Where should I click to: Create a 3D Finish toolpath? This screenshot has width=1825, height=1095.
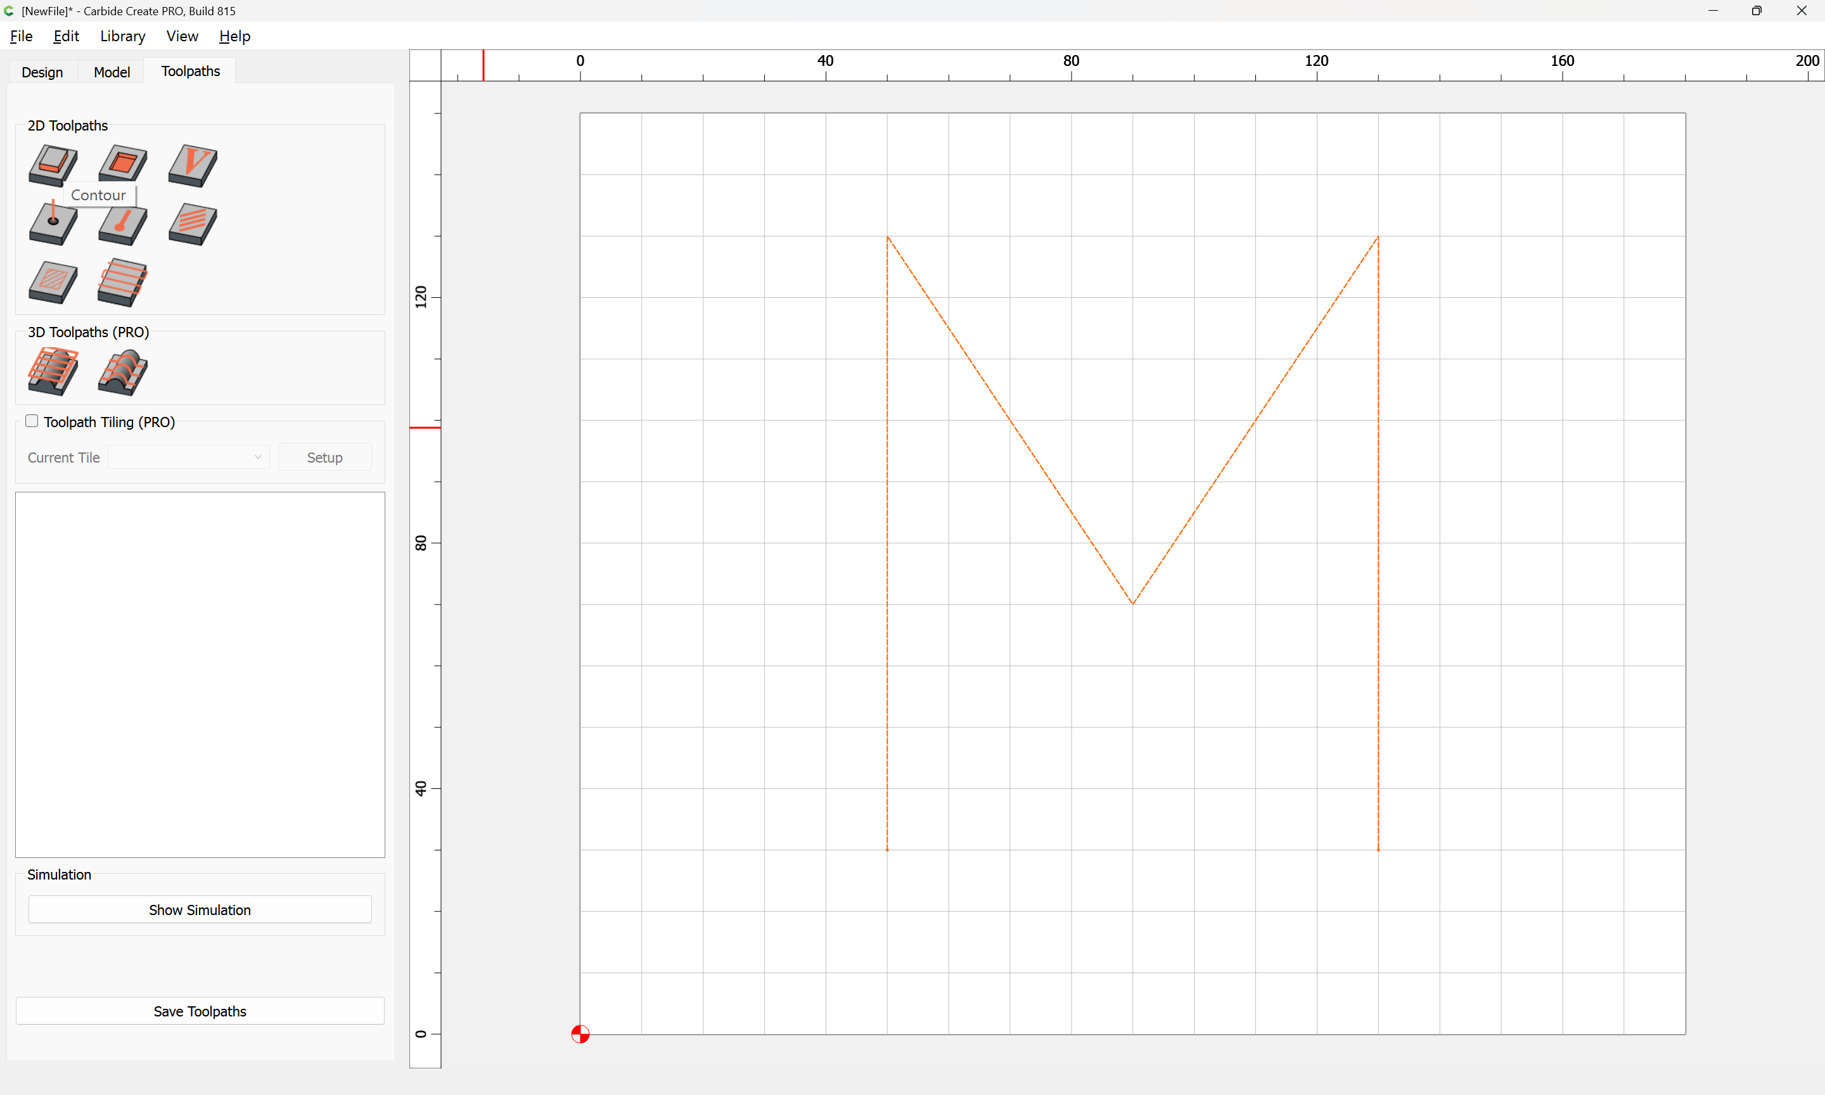[x=122, y=372]
